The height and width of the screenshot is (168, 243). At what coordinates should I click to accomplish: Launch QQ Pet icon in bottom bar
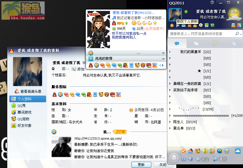pos(198,151)
